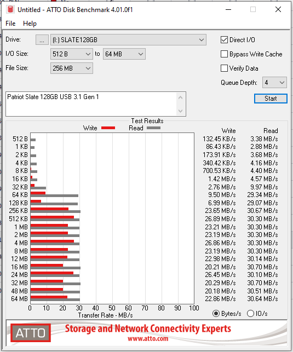Click the Read column header
The height and width of the screenshot is (352, 293).
point(271,131)
